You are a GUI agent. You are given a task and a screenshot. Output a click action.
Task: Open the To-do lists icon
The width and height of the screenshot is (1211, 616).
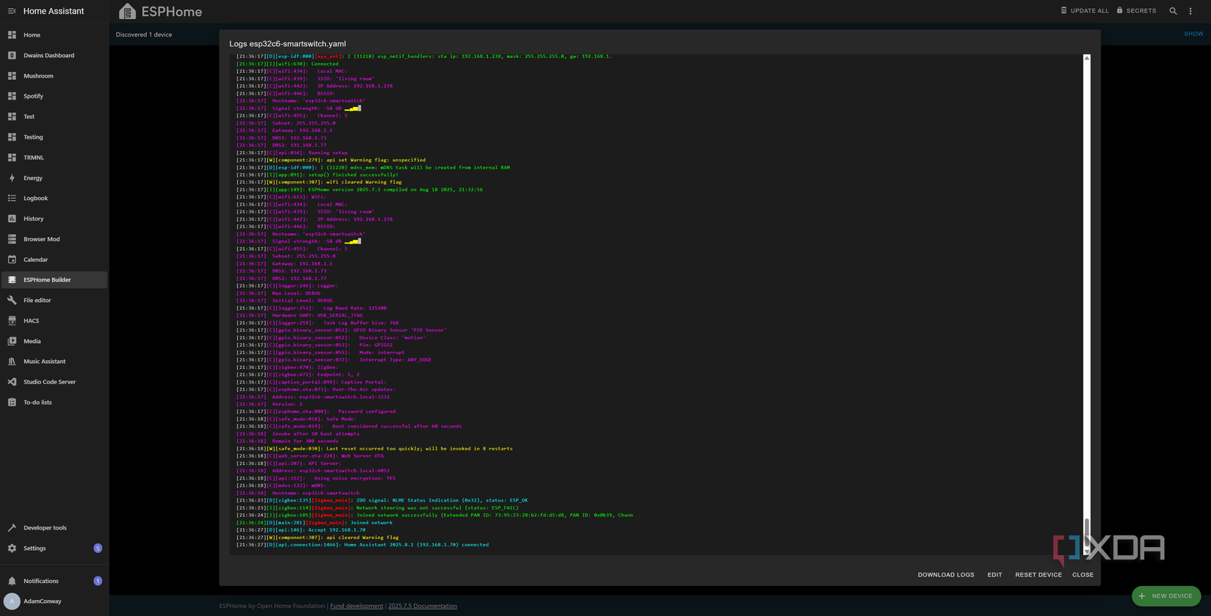(12, 403)
